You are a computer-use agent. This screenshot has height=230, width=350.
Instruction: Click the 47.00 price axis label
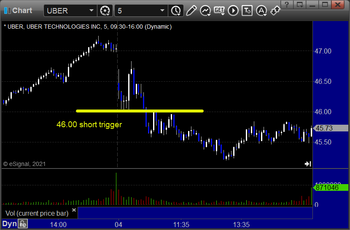point(323,51)
